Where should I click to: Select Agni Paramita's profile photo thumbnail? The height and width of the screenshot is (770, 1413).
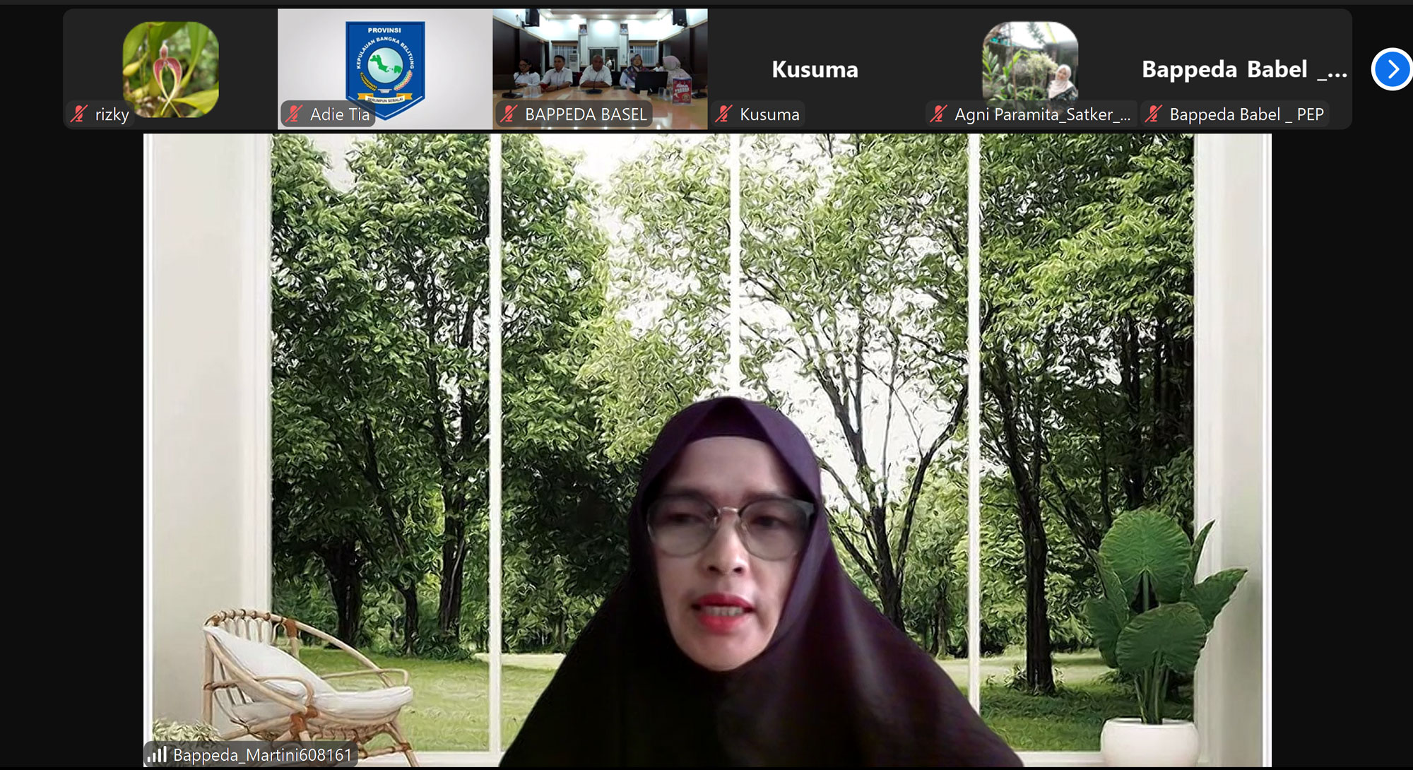[1029, 61]
